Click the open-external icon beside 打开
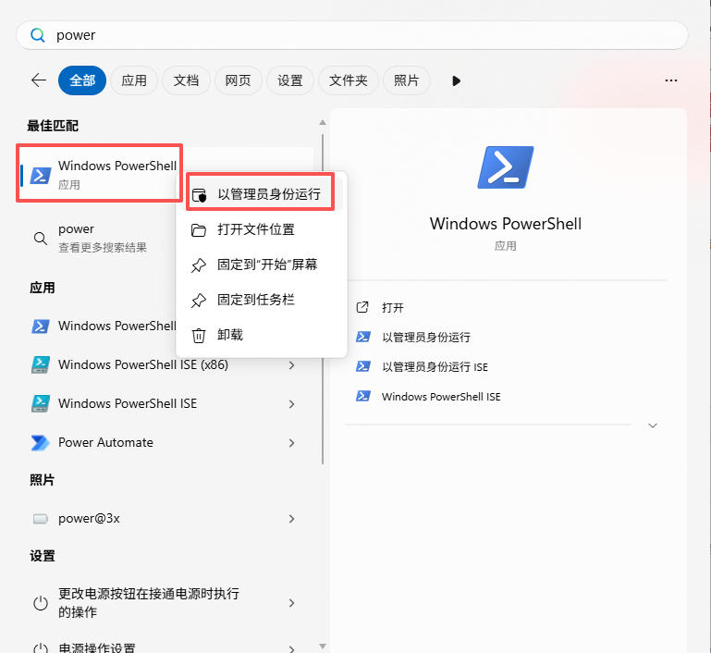Image resolution: width=711 pixels, height=653 pixels. [x=362, y=307]
